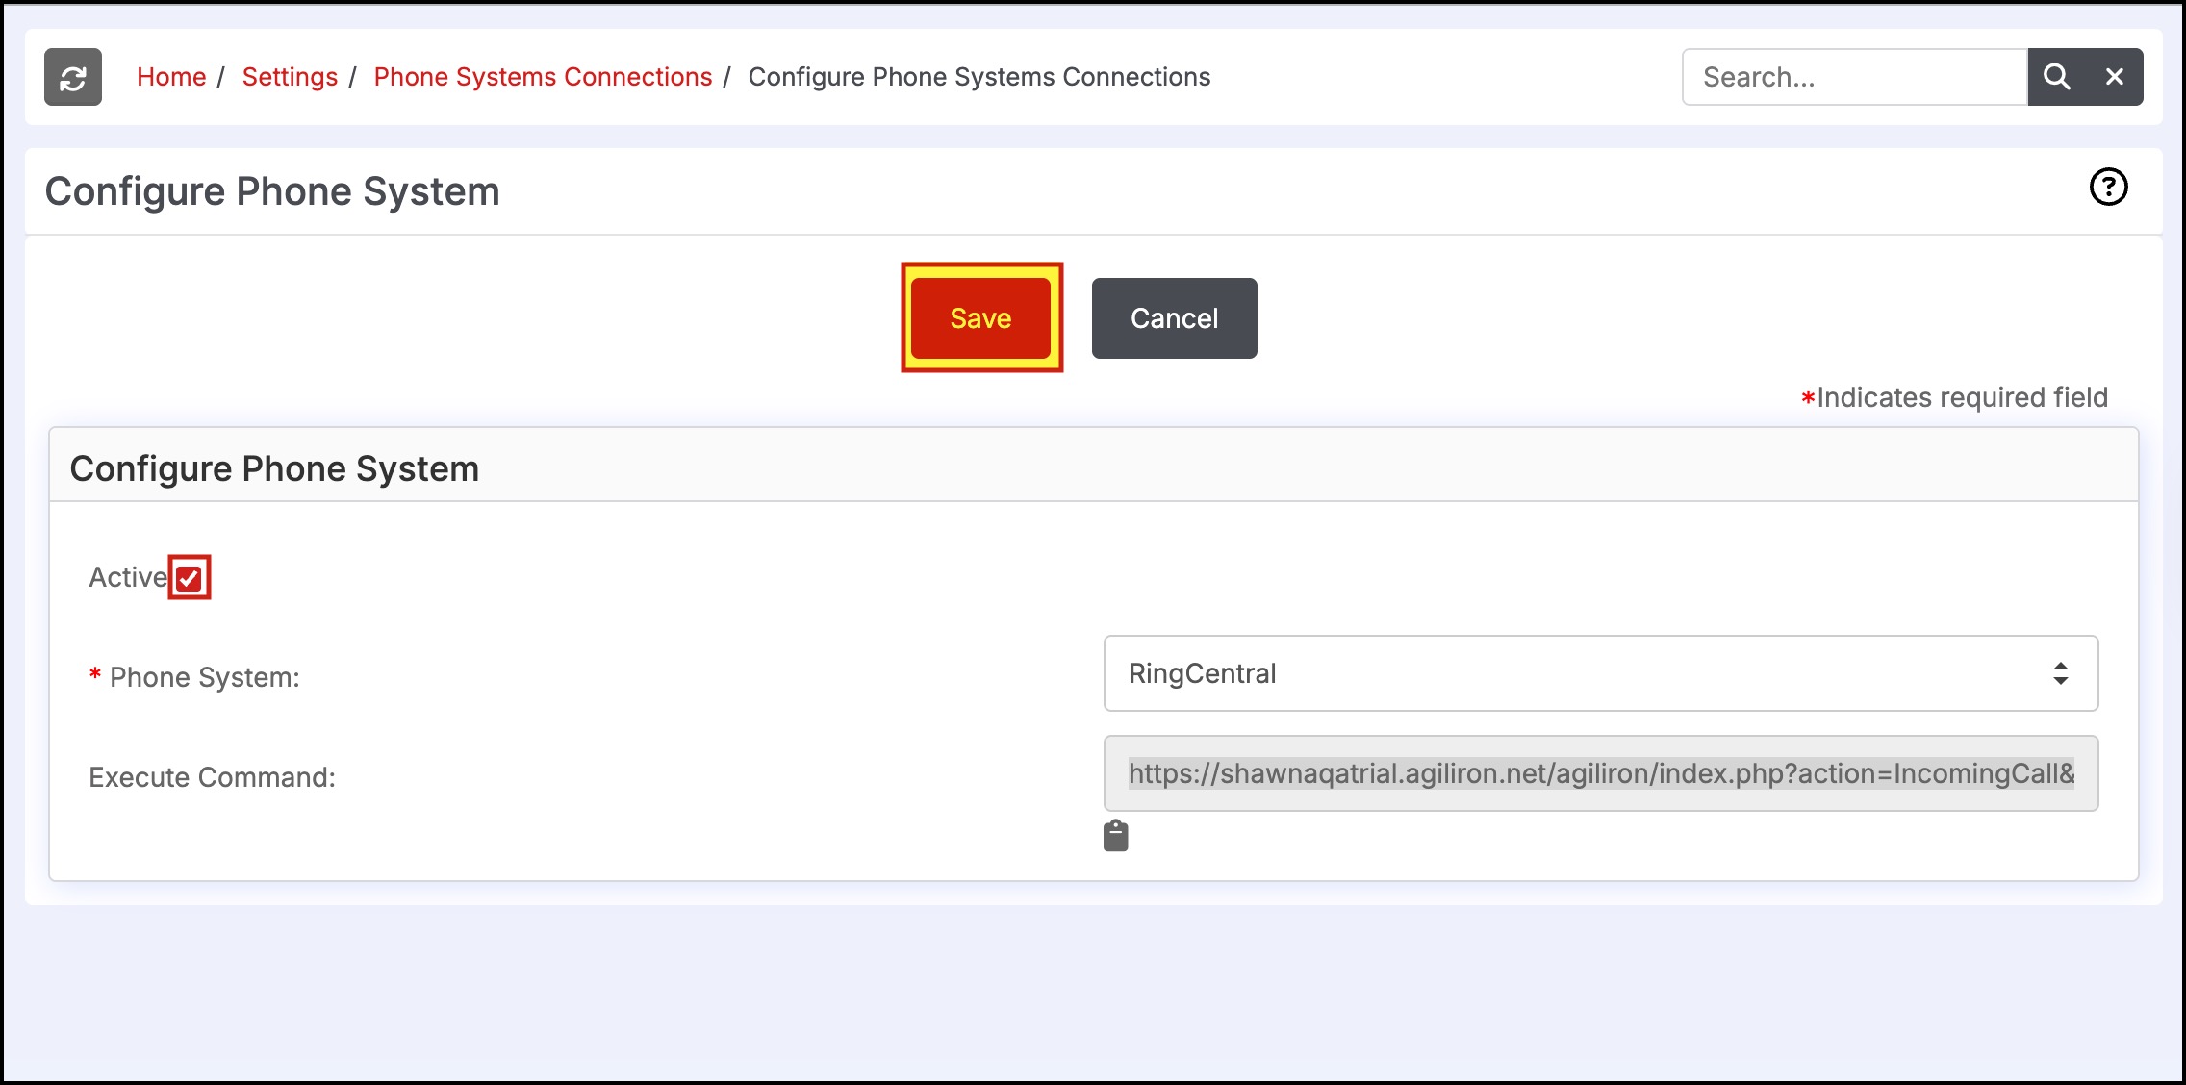Screen dimensions: 2186x1085
Task: Click the Phone System field label
Action: pyautogui.click(x=204, y=677)
